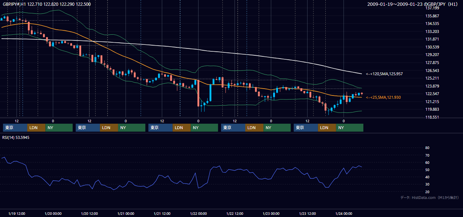Screen dimensions: 463x217
Task: Select the <-<25,SMA,121.930 label
Action: (383, 97)
